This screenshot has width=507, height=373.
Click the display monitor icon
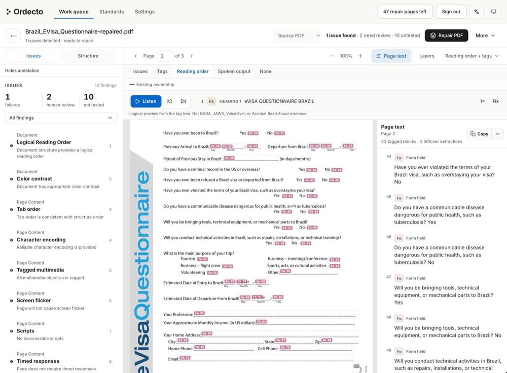[x=494, y=12]
